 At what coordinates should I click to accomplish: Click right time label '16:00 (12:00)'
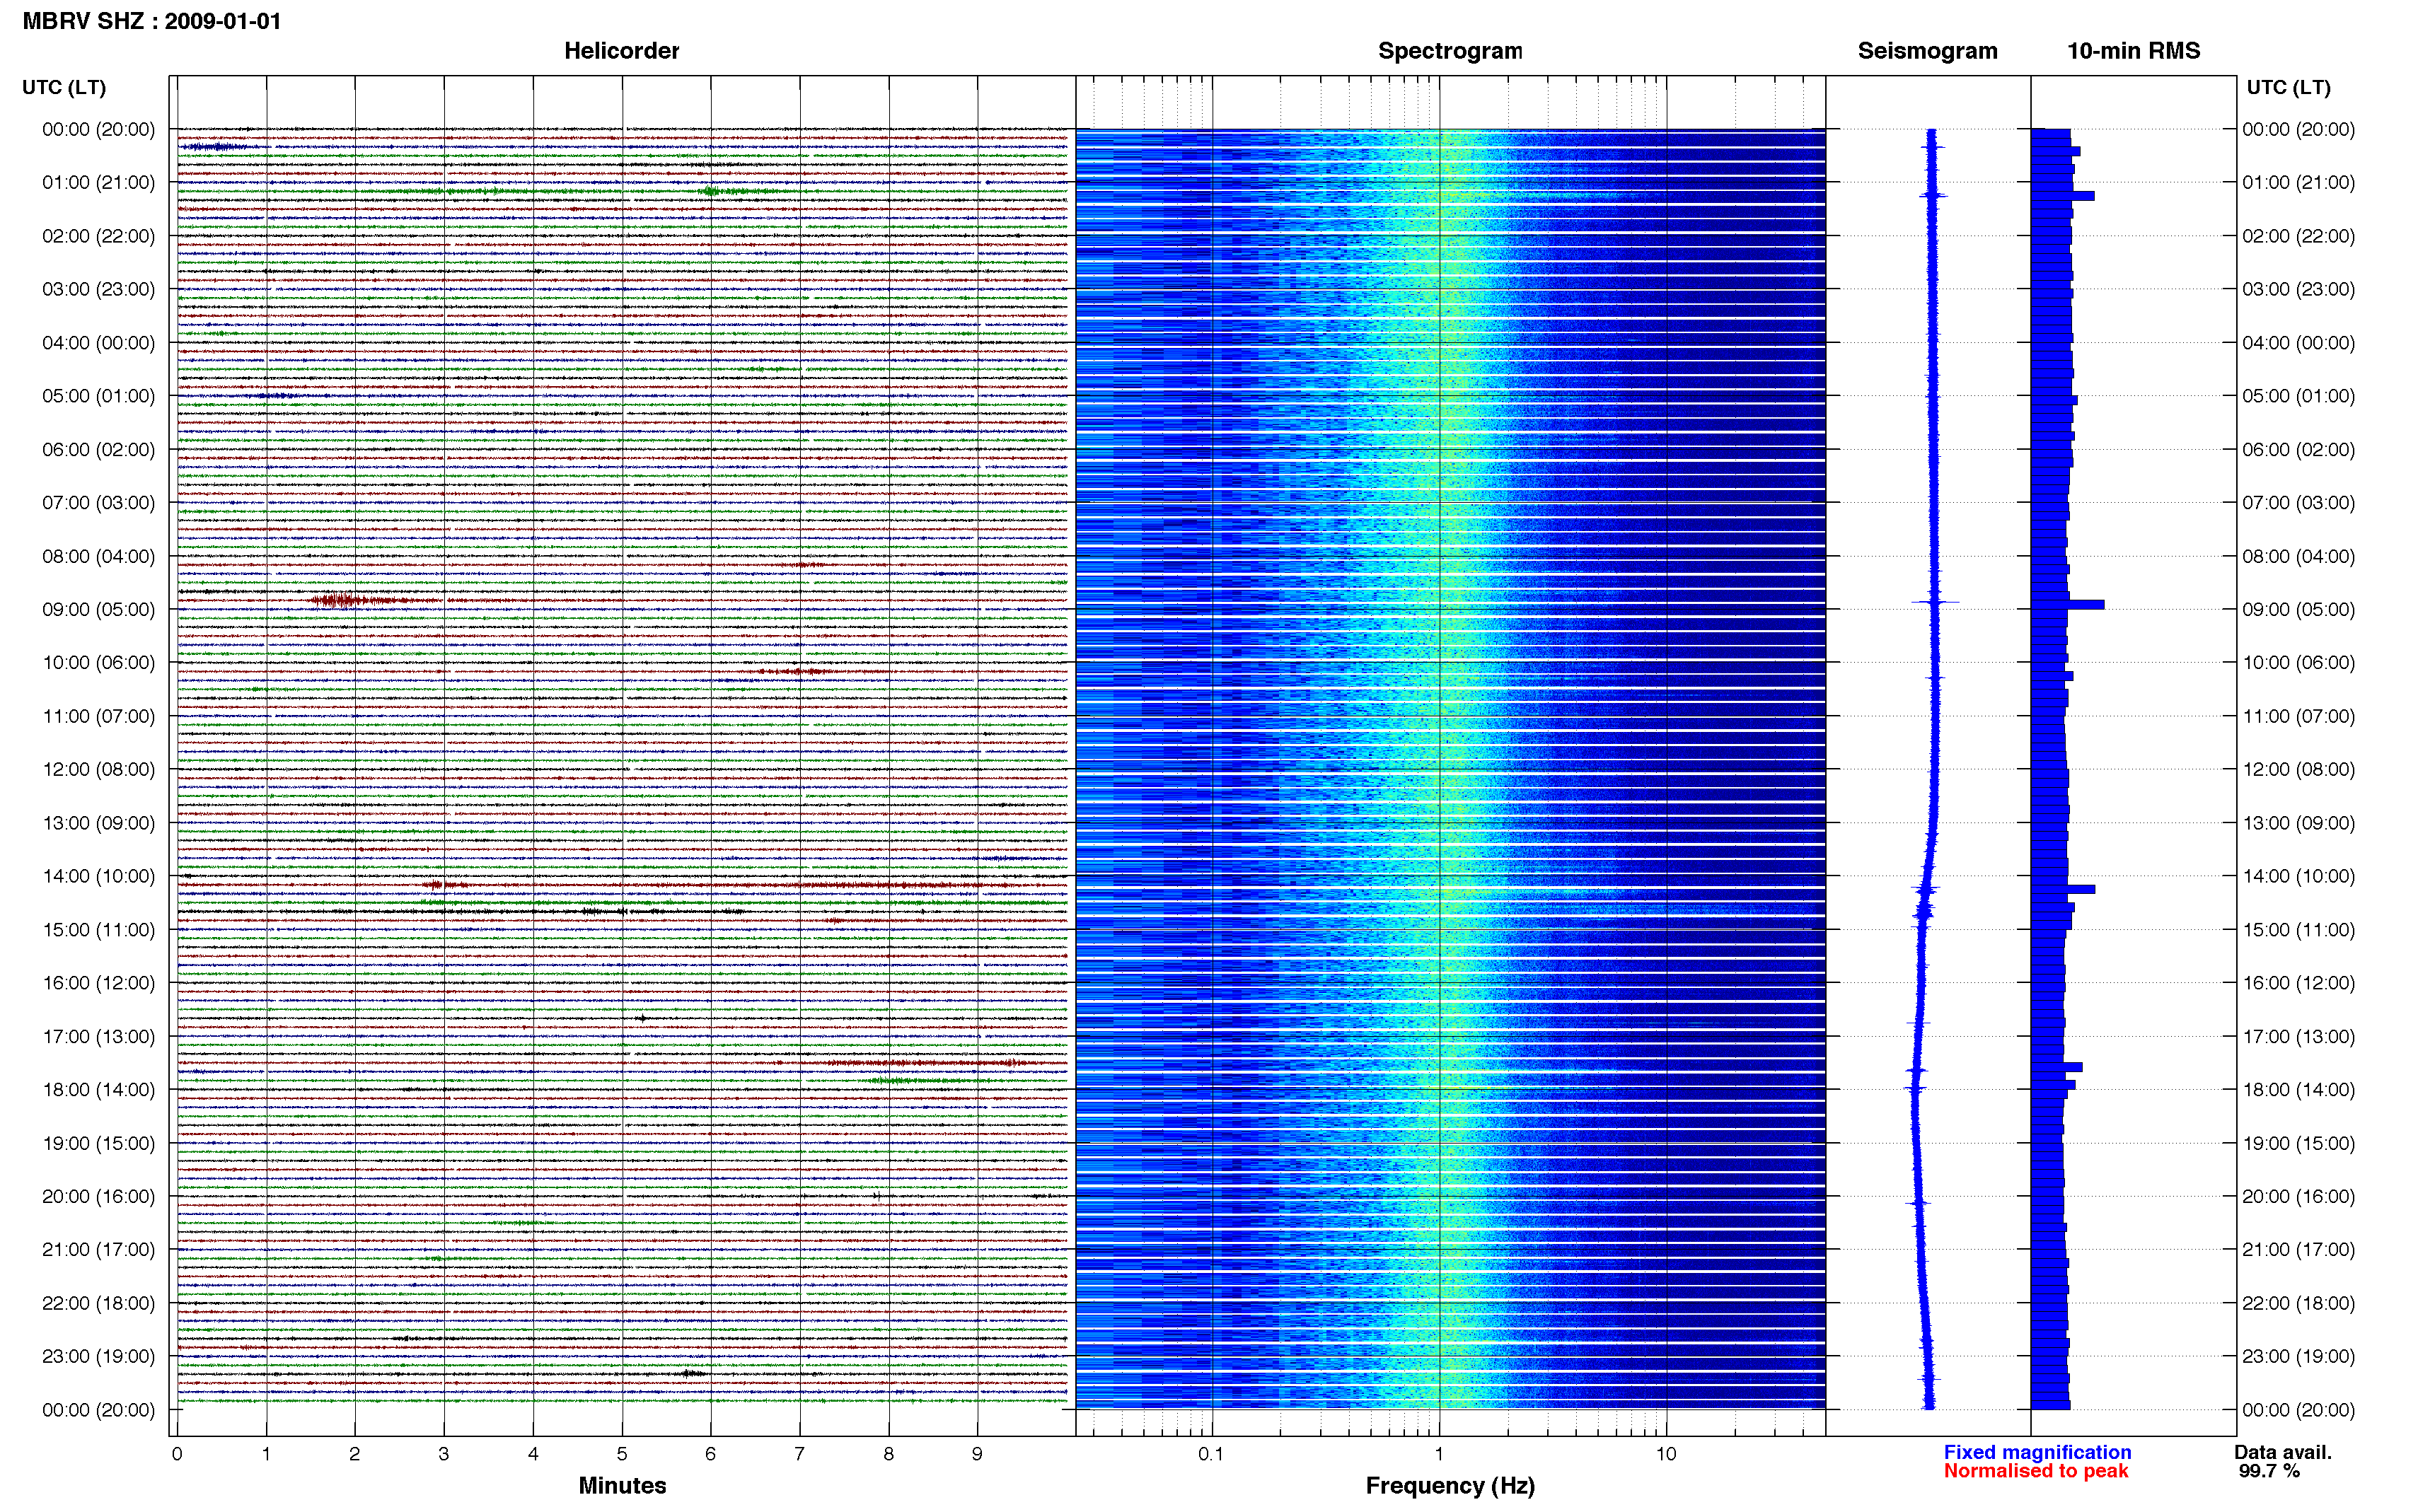click(2298, 982)
